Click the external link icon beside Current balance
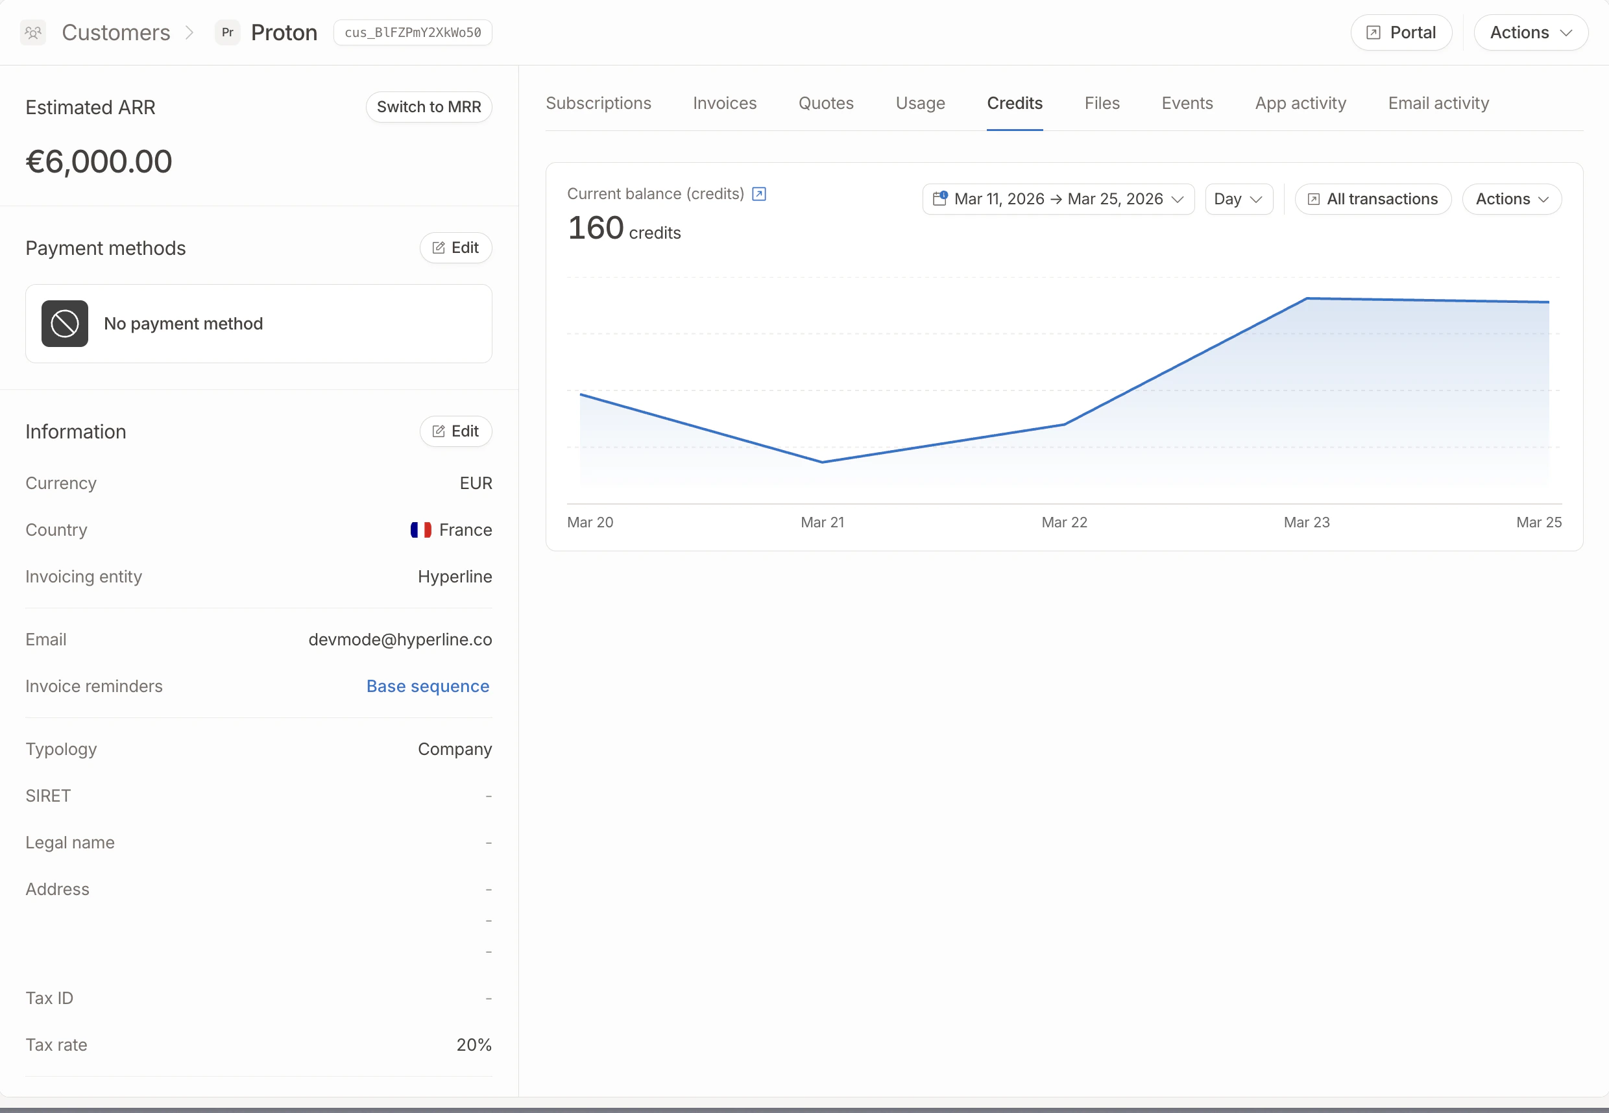The width and height of the screenshot is (1609, 1113). click(759, 194)
